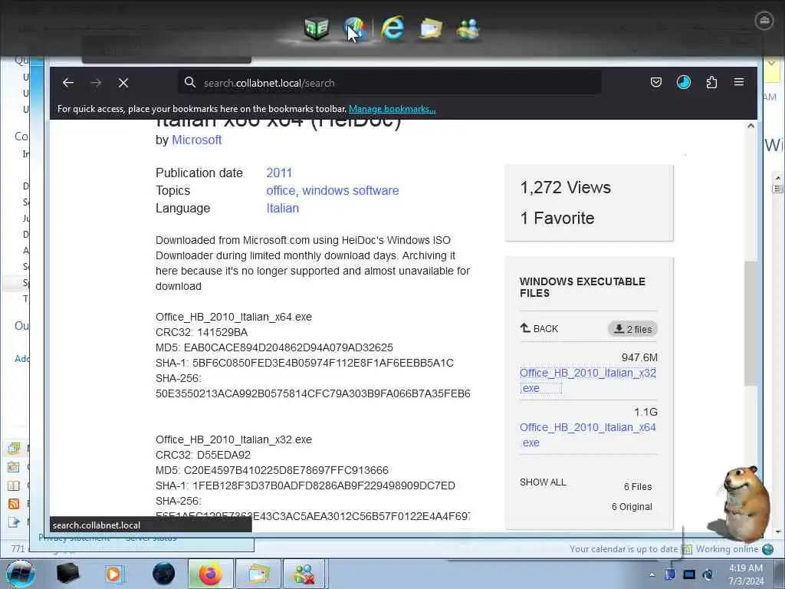Screen dimensions: 785x589
Task: Download all using the 2 files button
Action: (x=632, y=329)
